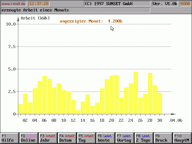
Task: Click the shortest bar for day 13
Action: click(x=78, y=112)
